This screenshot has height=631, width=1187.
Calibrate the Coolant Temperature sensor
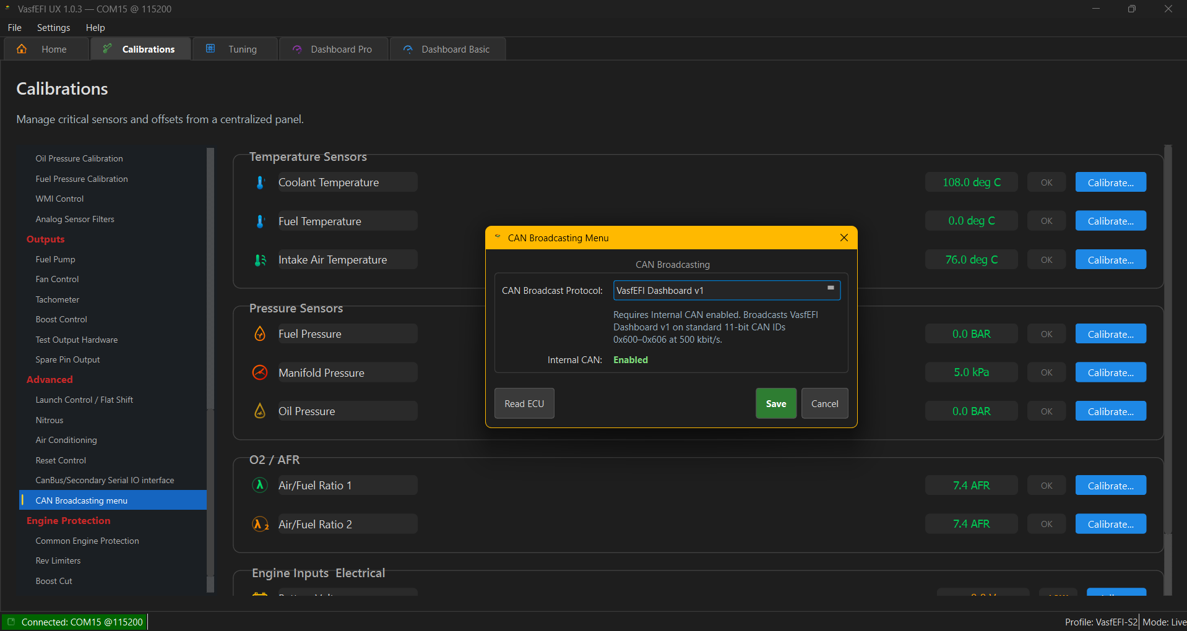1110,182
